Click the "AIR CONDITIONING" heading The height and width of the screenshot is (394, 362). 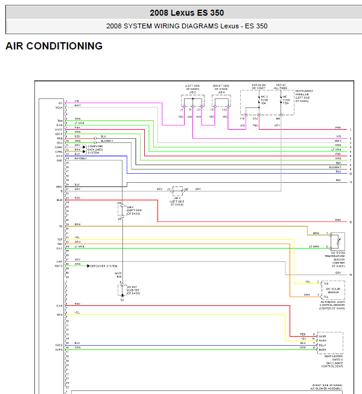pos(54,46)
